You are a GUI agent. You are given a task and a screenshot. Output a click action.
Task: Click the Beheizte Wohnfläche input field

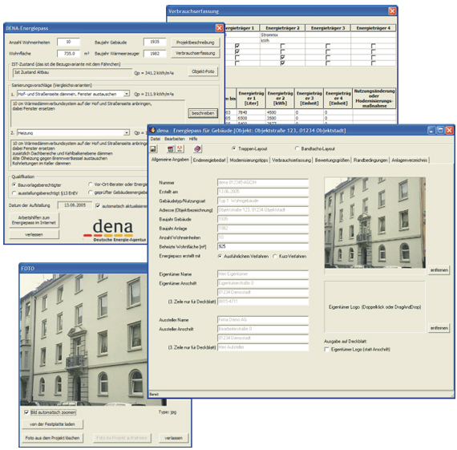263,246
